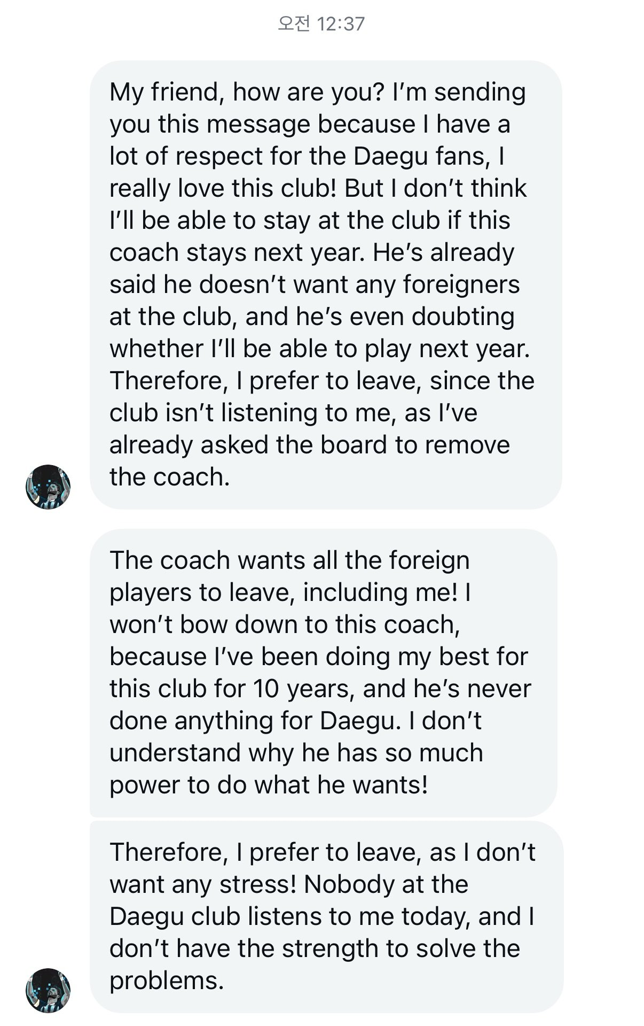This screenshot has height=1026, width=644.
Task: Tap the 오전 12:37 timestamp
Action: point(321,24)
